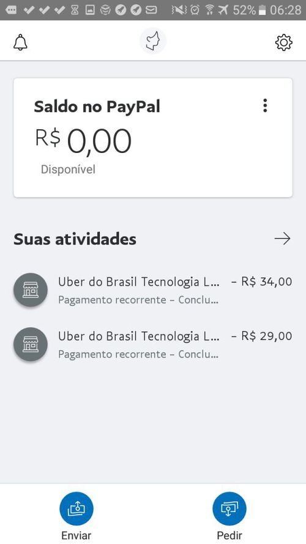Tap merchant icon of R$ 29,00 transaction
306x544 pixels.
31,345
